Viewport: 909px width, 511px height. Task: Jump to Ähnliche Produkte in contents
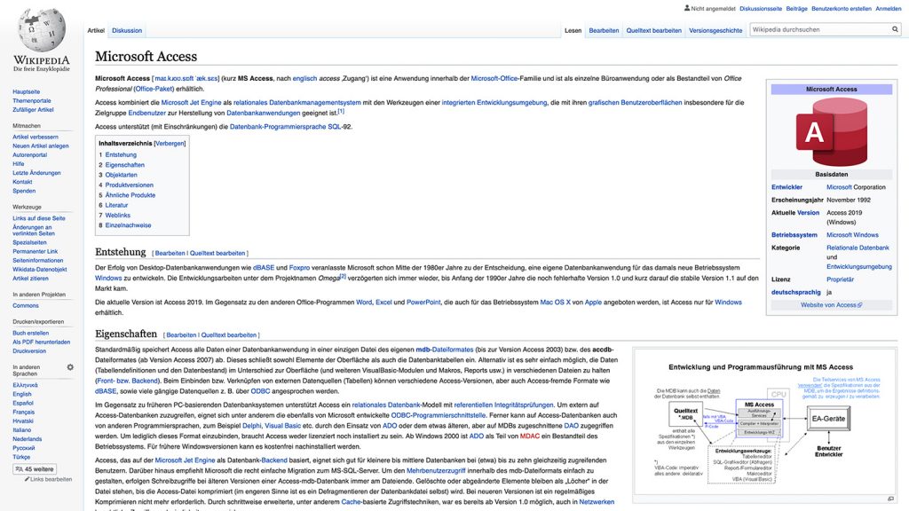[130, 194]
